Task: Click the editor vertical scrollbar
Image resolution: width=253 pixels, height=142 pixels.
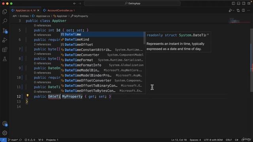Action: tap(251, 60)
